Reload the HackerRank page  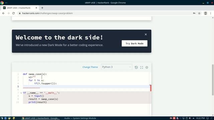coord(13,13)
